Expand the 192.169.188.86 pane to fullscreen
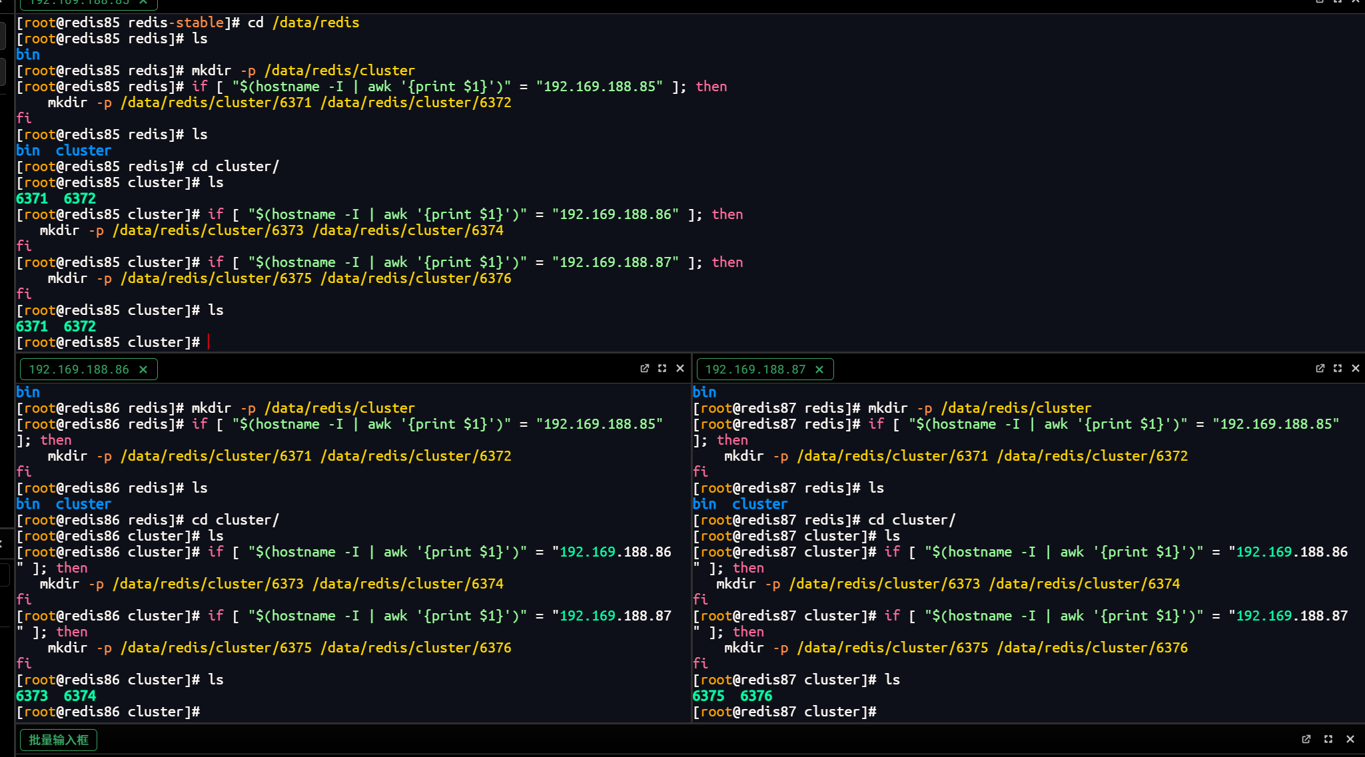The height and width of the screenshot is (757, 1365). point(662,368)
